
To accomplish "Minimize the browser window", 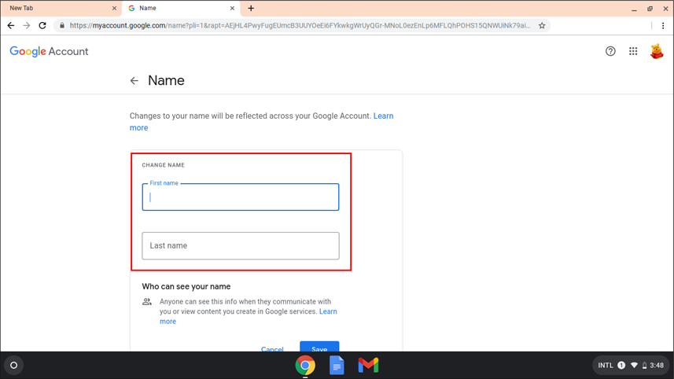I will (x=634, y=9).
